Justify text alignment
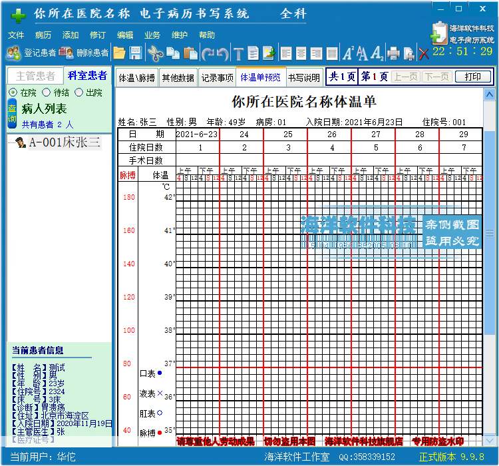The height and width of the screenshot is (466, 499). 331,53
